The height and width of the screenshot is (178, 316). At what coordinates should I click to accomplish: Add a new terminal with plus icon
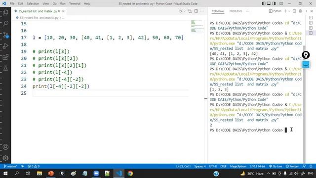(285, 11)
